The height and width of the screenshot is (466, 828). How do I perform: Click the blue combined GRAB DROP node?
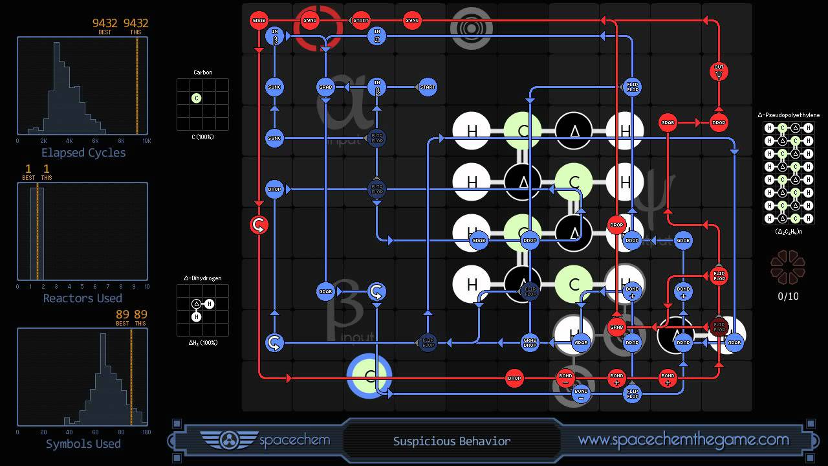[530, 342]
